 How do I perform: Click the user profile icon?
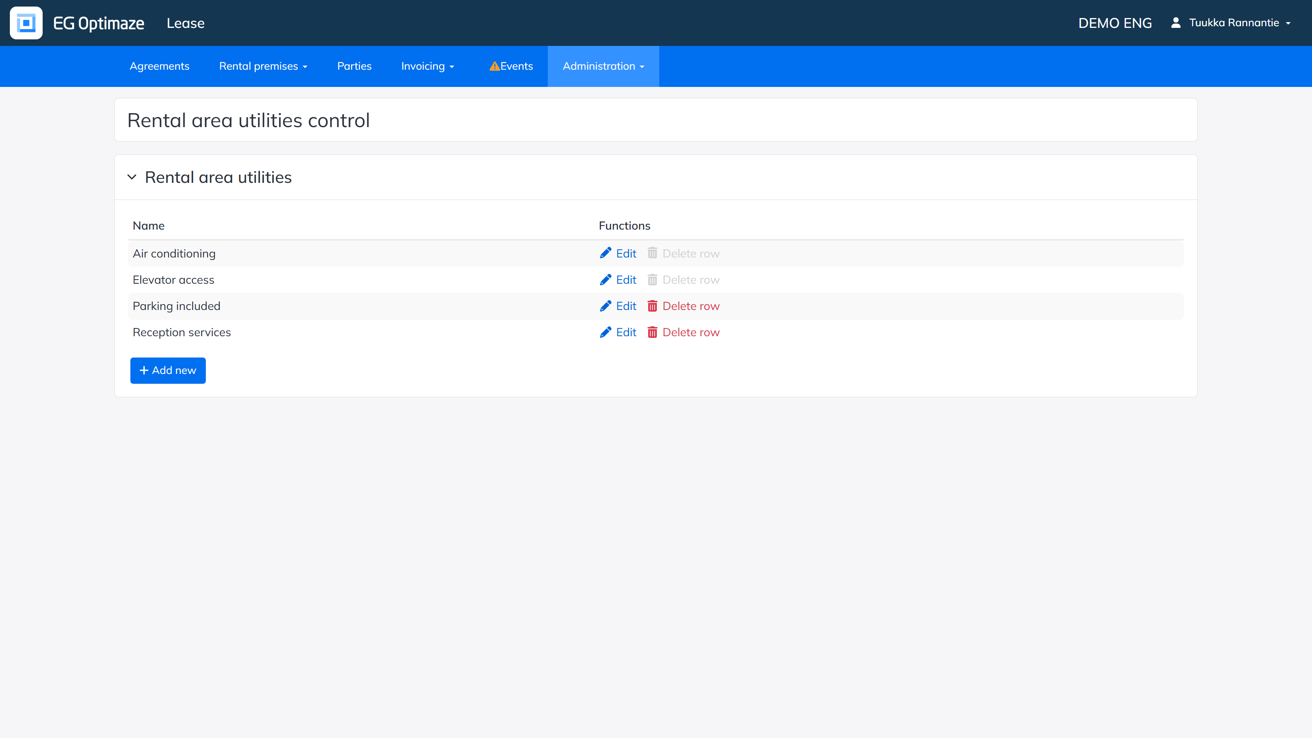coord(1175,23)
